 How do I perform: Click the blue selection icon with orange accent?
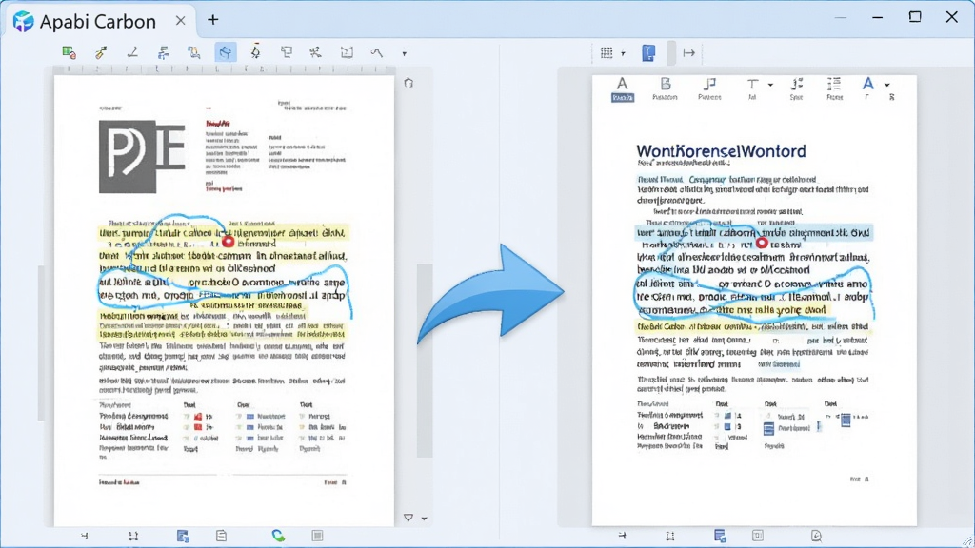click(x=194, y=53)
